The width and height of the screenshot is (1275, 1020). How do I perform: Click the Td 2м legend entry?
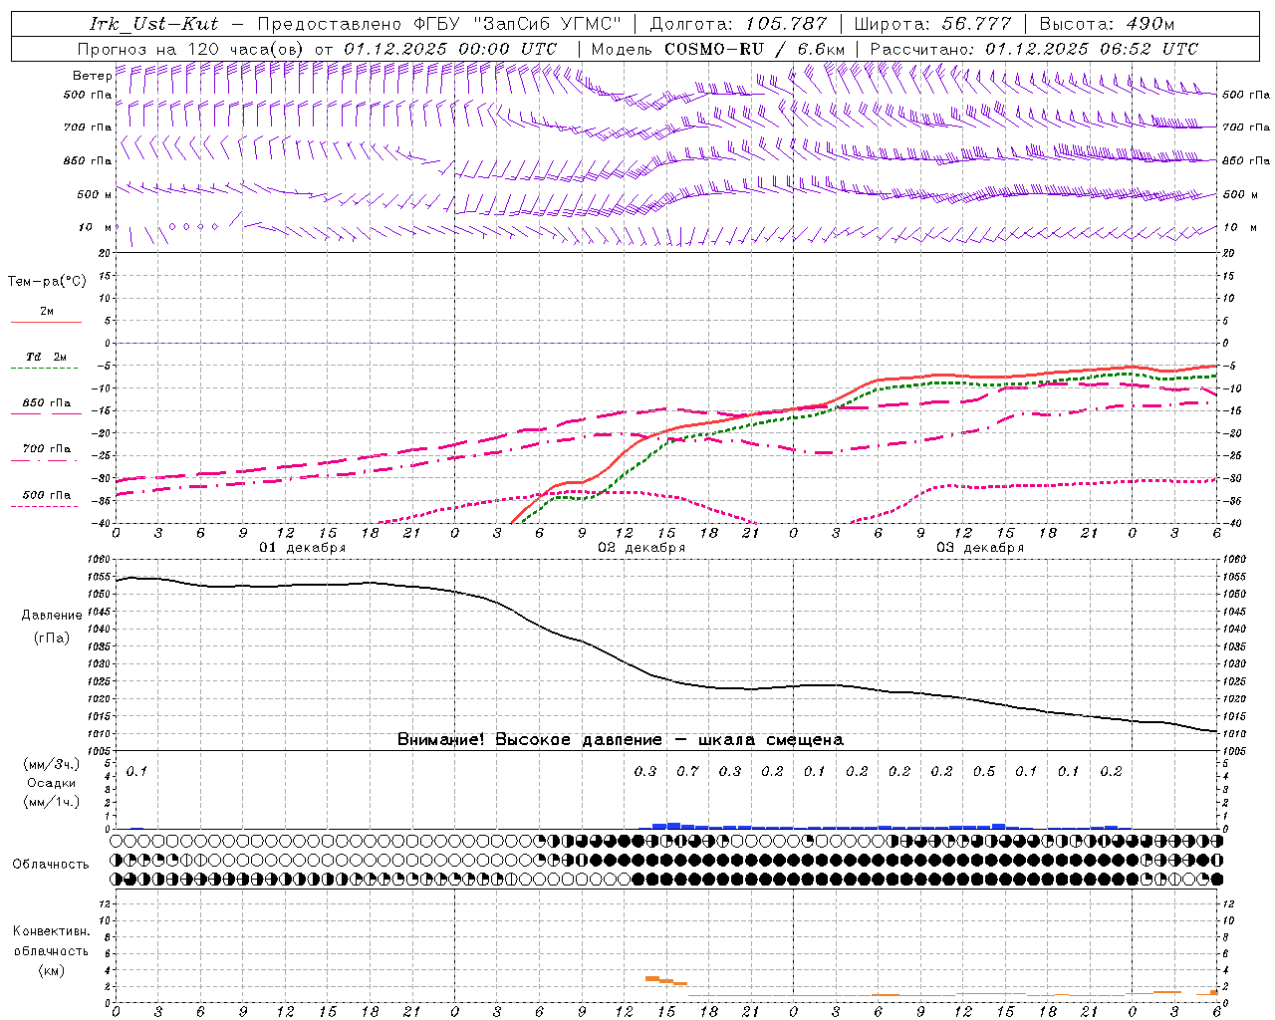click(x=46, y=357)
